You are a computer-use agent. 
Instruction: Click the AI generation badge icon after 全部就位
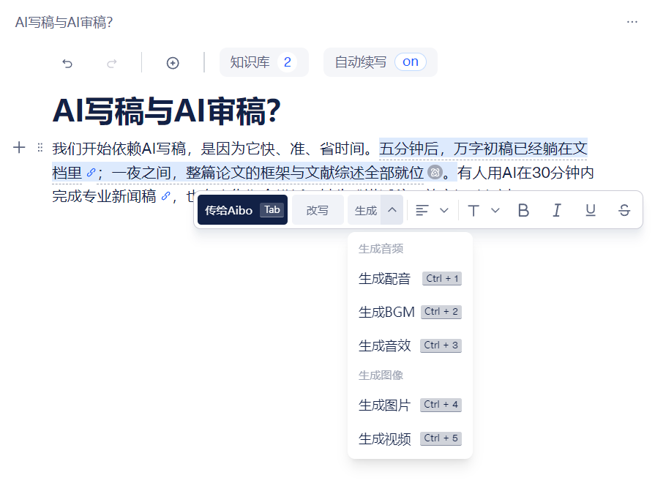(x=436, y=172)
